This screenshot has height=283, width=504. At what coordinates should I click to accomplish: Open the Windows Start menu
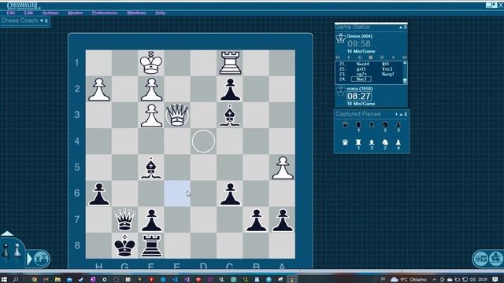point(4,280)
